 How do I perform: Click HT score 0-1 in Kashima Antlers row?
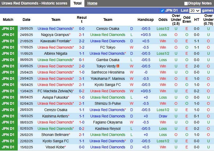197,116
